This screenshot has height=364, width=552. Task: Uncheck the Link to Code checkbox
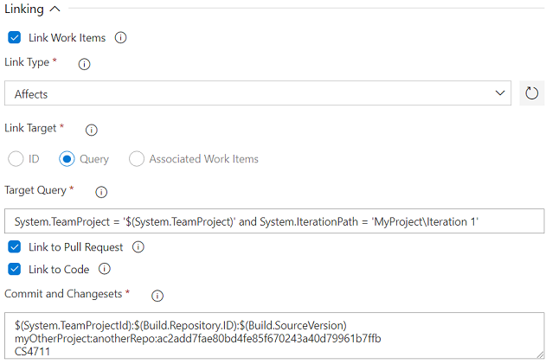point(15,270)
